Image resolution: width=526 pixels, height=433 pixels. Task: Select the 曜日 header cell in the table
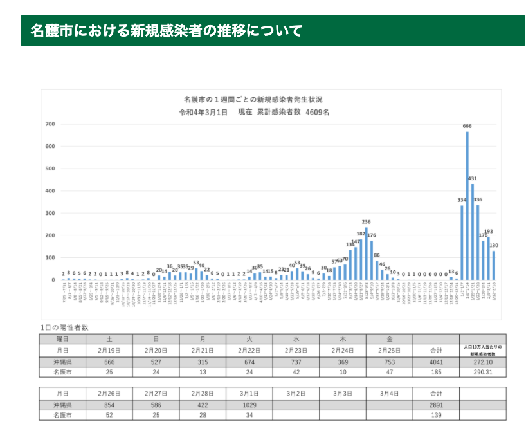tap(62, 339)
